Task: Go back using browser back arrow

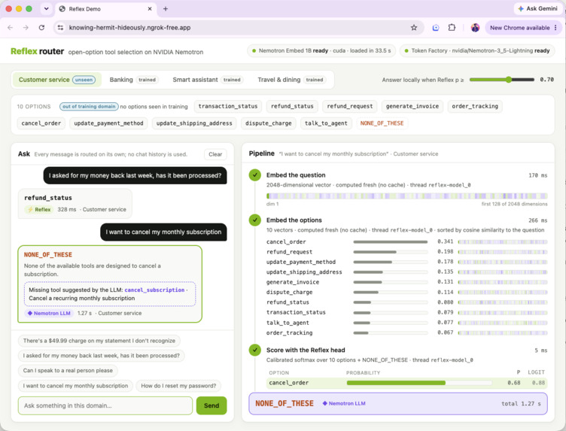Action: [10, 27]
